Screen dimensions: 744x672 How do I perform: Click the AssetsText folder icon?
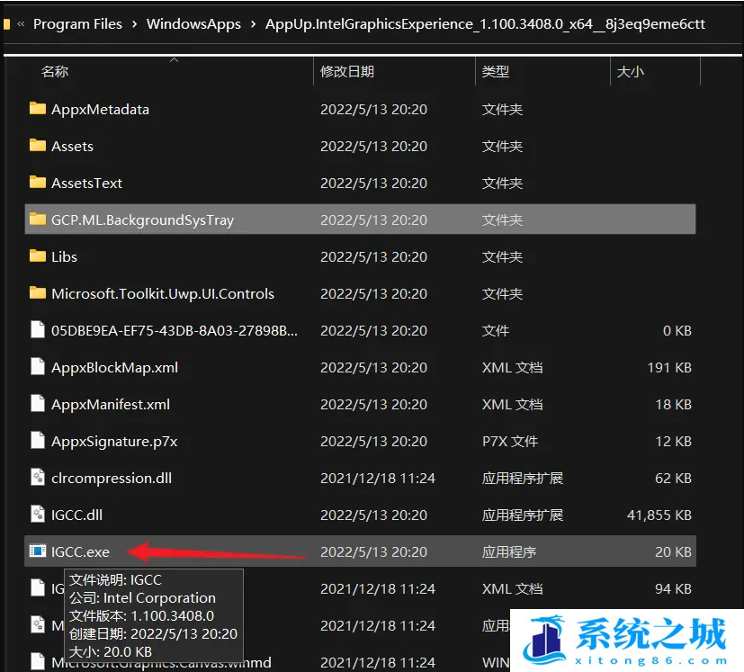tap(37, 183)
